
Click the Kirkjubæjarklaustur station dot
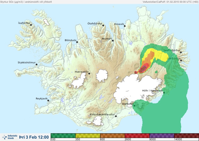116,116
